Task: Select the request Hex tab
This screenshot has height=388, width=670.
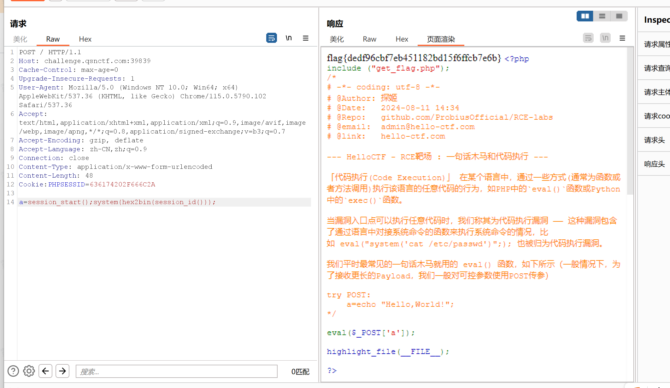Action: [x=85, y=39]
